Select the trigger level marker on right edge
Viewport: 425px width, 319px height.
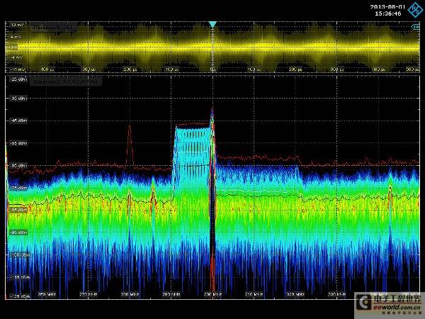click(416, 27)
